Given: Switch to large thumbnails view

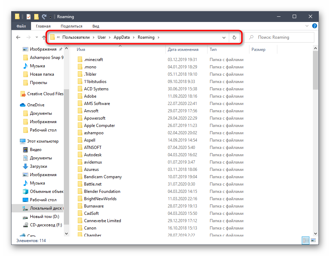Looking at the screenshot, I should 314,240.
